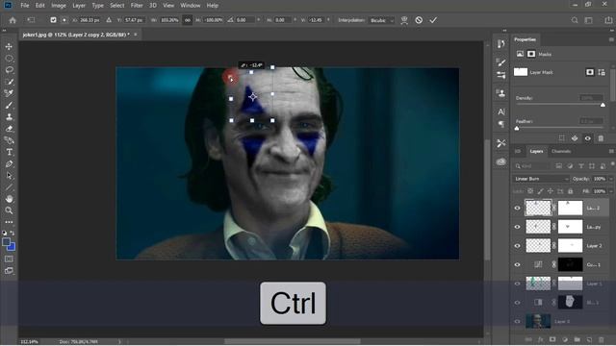
Task: Switch to the Channels tab
Action: coord(561,151)
